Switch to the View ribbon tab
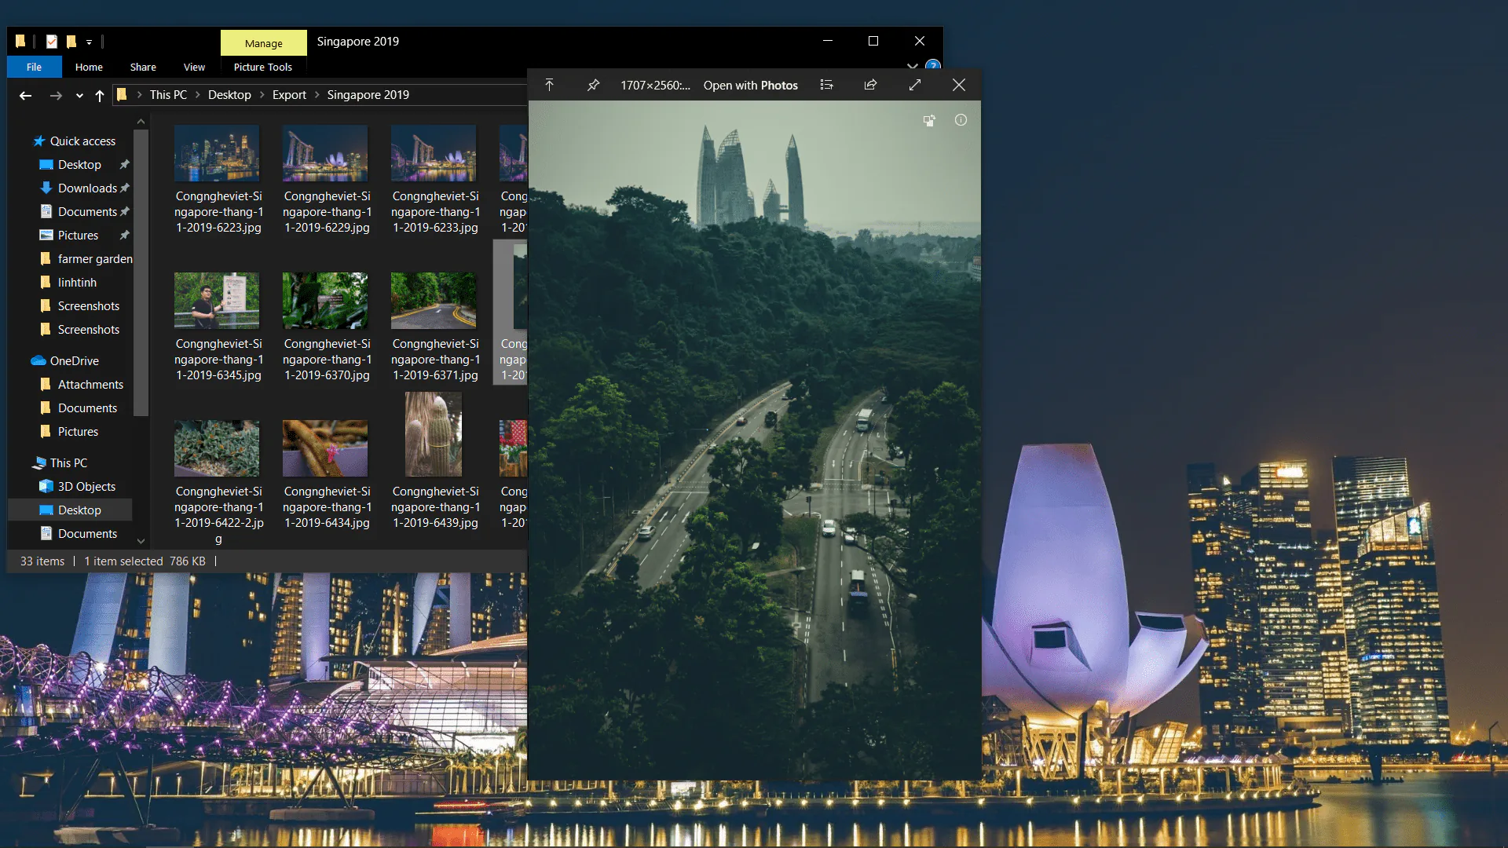The width and height of the screenshot is (1508, 848). pos(194,68)
